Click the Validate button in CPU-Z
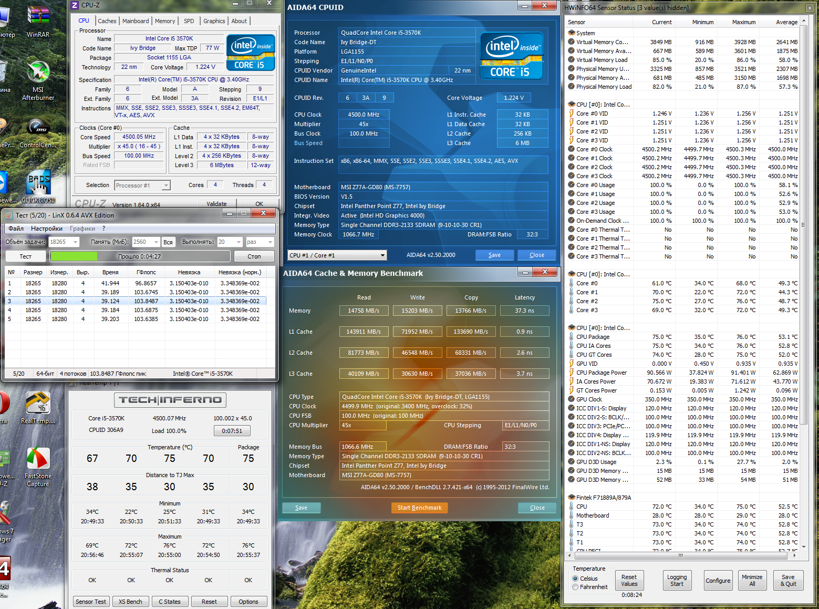Screen dimensions: 819x609 point(216,204)
